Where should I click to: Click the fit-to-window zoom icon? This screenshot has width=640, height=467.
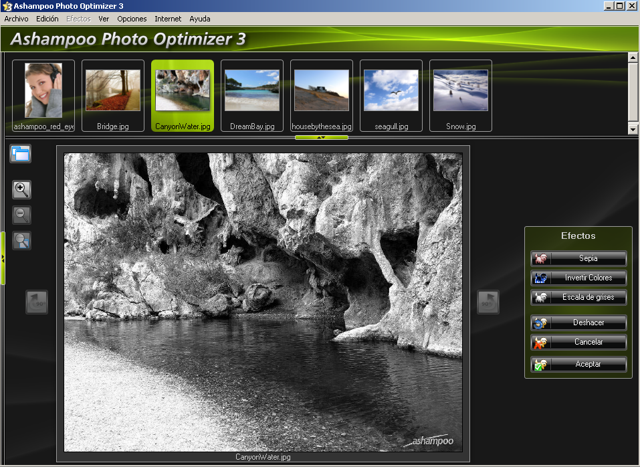pyautogui.click(x=21, y=240)
